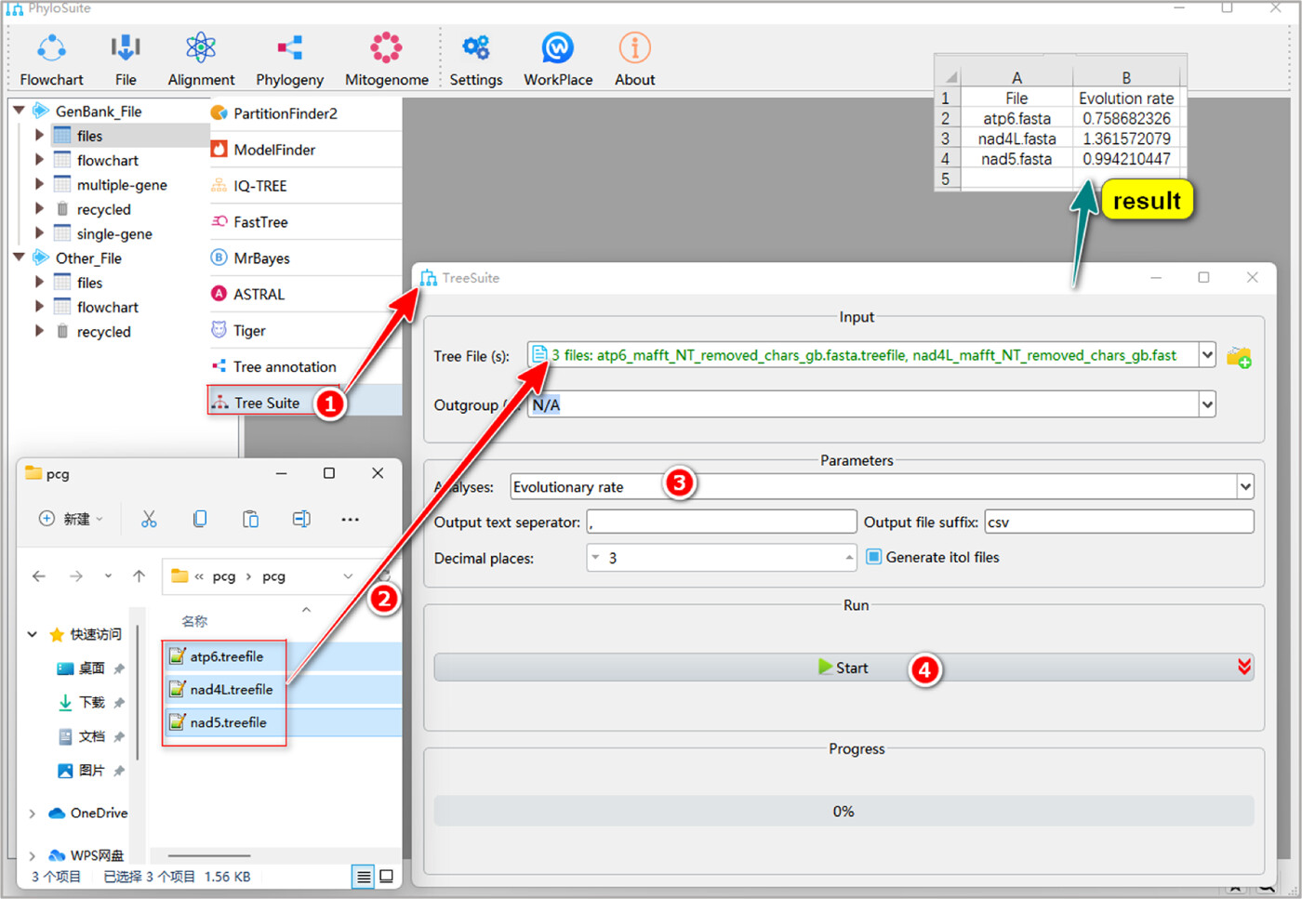This screenshot has height=899, width=1302.
Task: Open the Mitogenome toolbar icon
Action: click(x=386, y=48)
